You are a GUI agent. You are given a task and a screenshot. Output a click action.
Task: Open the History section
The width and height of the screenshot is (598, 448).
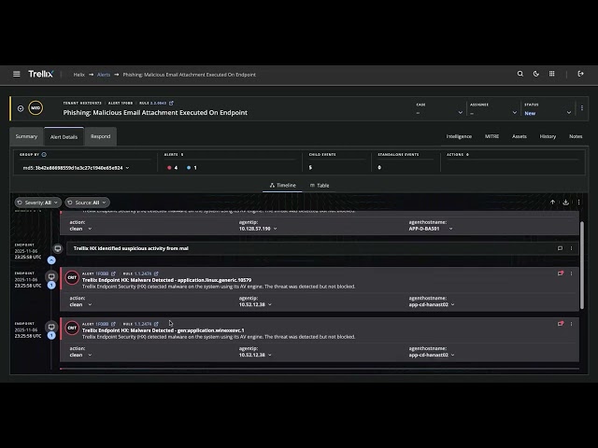(548, 136)
